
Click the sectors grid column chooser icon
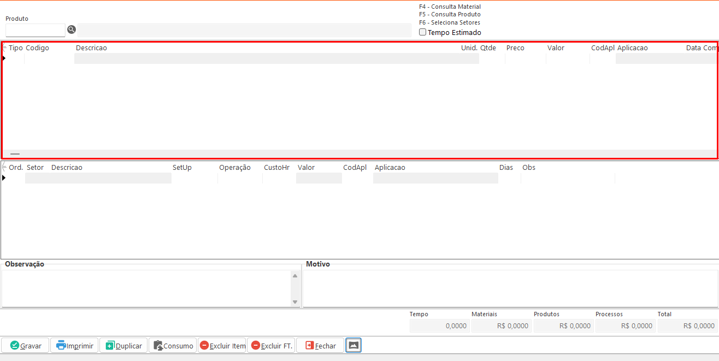(x=4, y=167)
